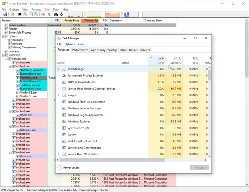Open the Users menu in Process Explorer
Screen dimensions: 249x192
[56, 10]
